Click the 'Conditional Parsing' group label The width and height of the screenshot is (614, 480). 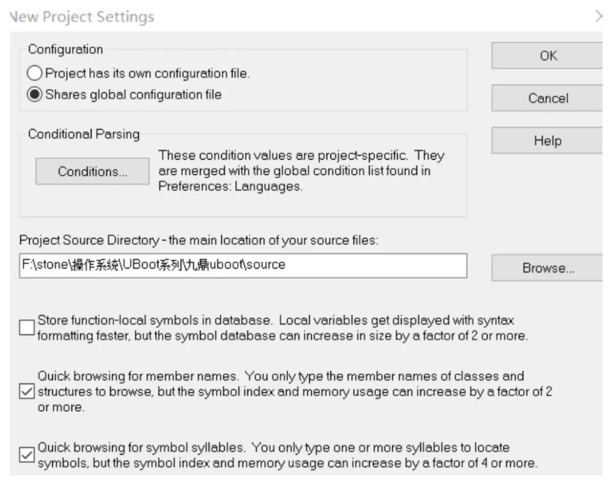tap(84, 134)
